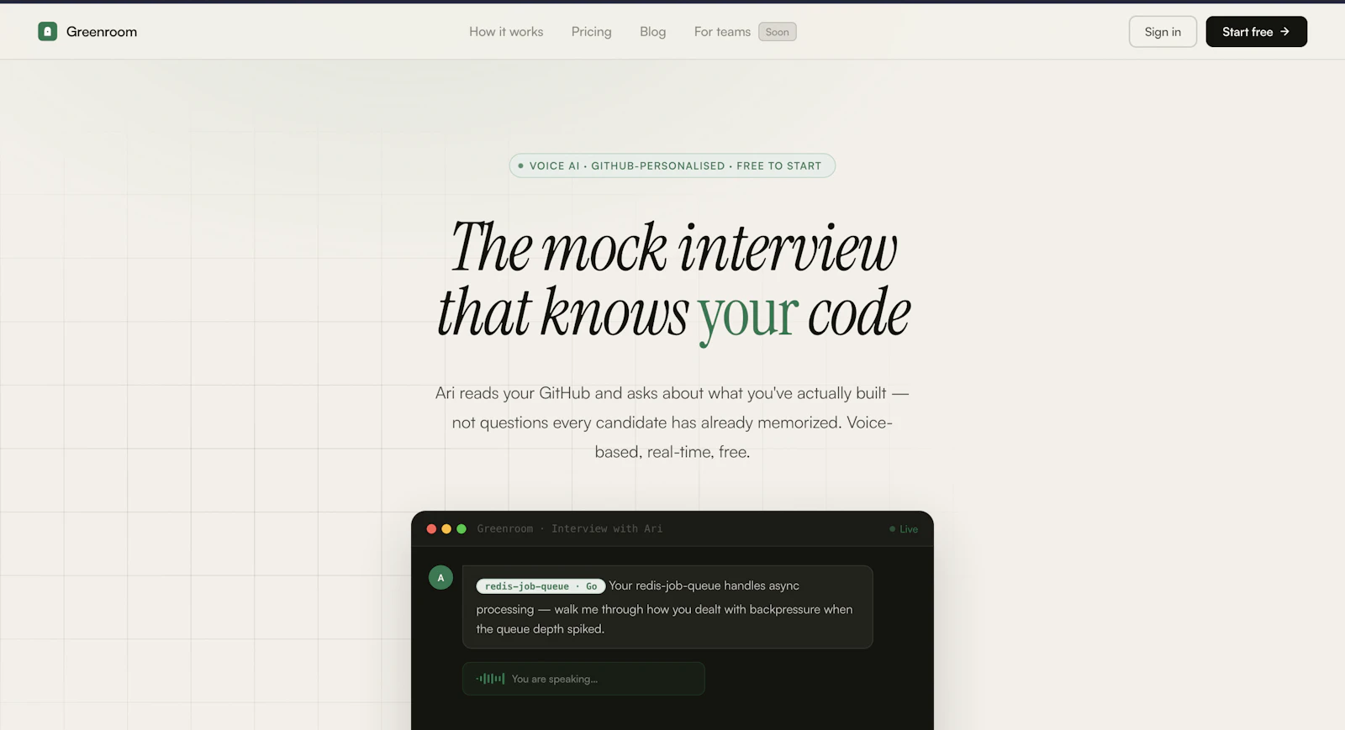The image size is (1345, 730).
Task: Click the You are speaking indicator
Action: (583, 679)
